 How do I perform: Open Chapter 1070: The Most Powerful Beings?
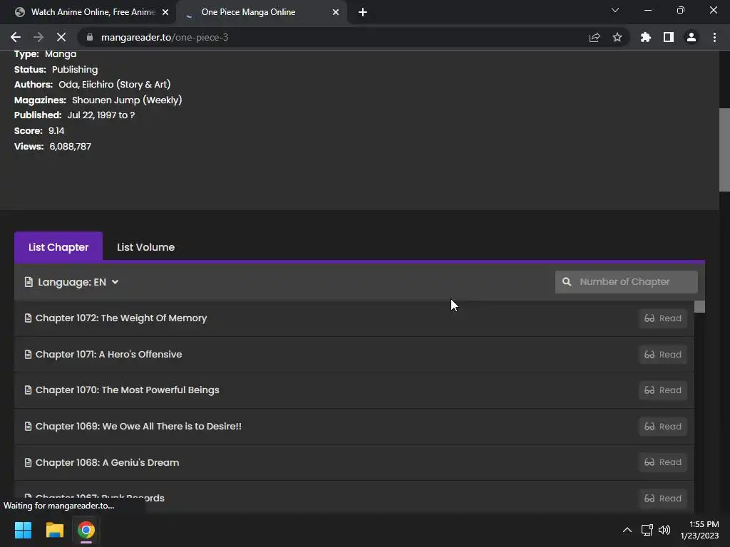[127, 390]
